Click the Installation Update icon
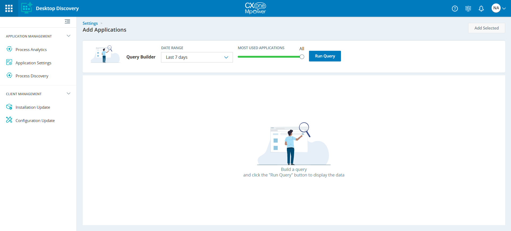 9,107
